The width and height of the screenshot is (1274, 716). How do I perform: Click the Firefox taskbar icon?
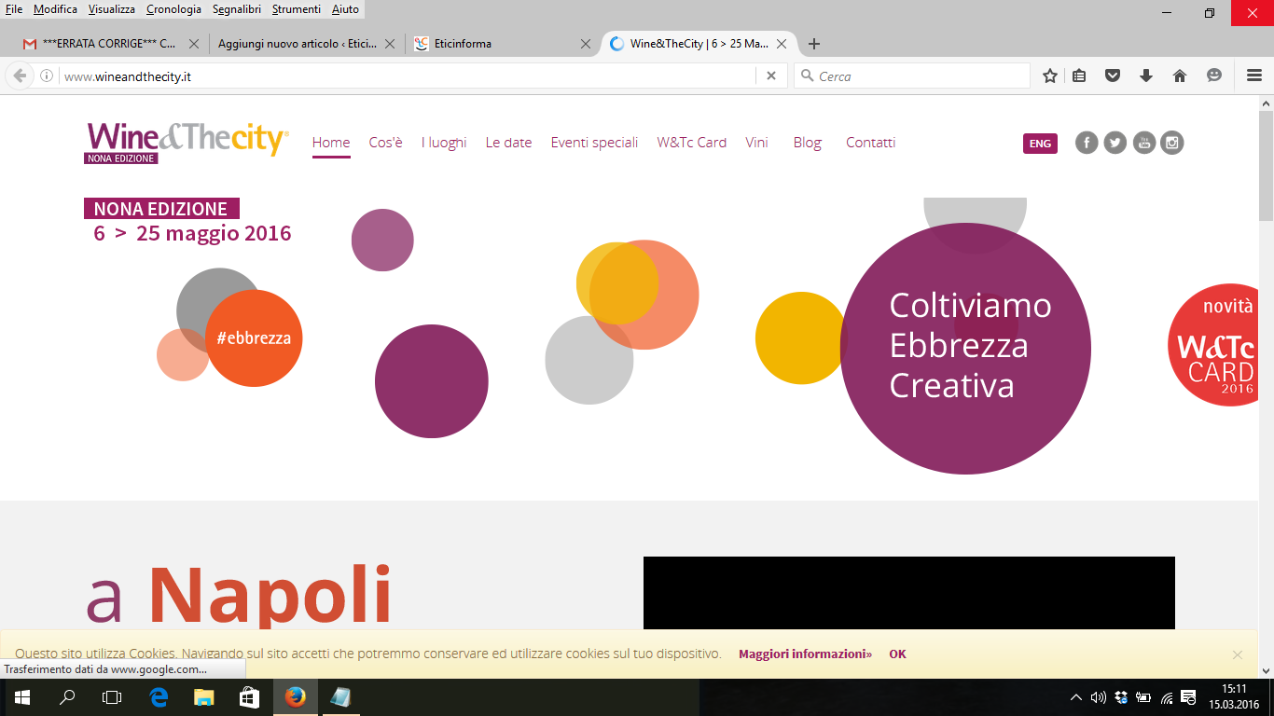295,697
